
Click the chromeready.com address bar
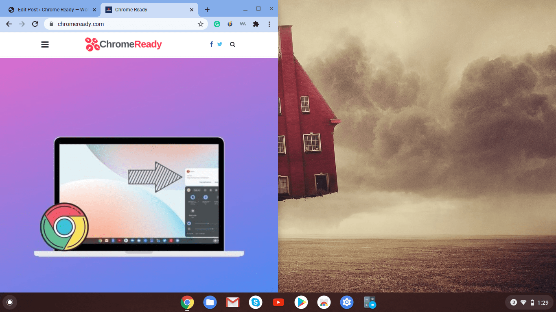pyautogui.click(x=126, y=24)
